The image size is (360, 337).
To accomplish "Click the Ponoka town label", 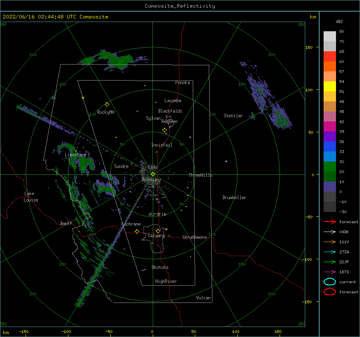I will tap(182, 83).
